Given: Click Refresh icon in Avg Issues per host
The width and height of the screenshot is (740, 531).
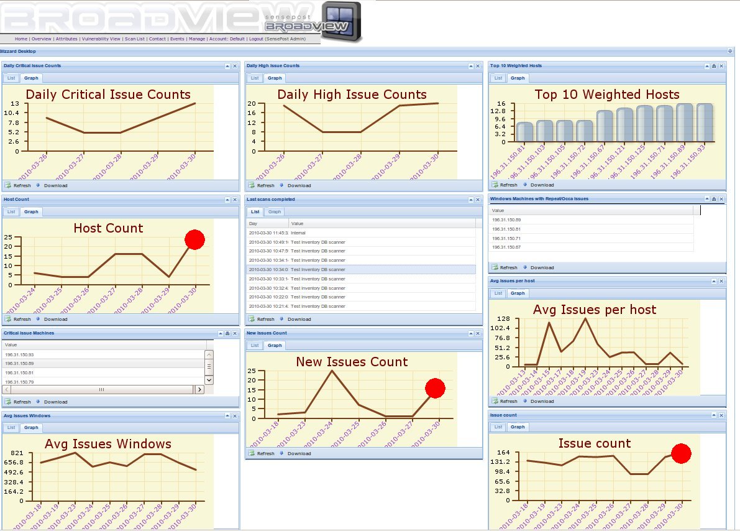Looking at the screenshot, I should coord(495,401).
